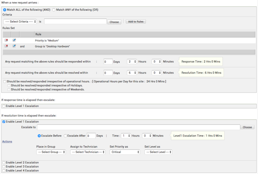258x174 pixels.
Task: Select Match ANY of the following (OR)
Action: pyautogui.click(x=54, y=9)
